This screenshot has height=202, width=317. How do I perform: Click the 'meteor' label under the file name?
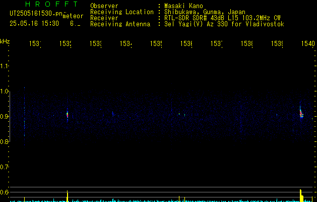(73, 16)
